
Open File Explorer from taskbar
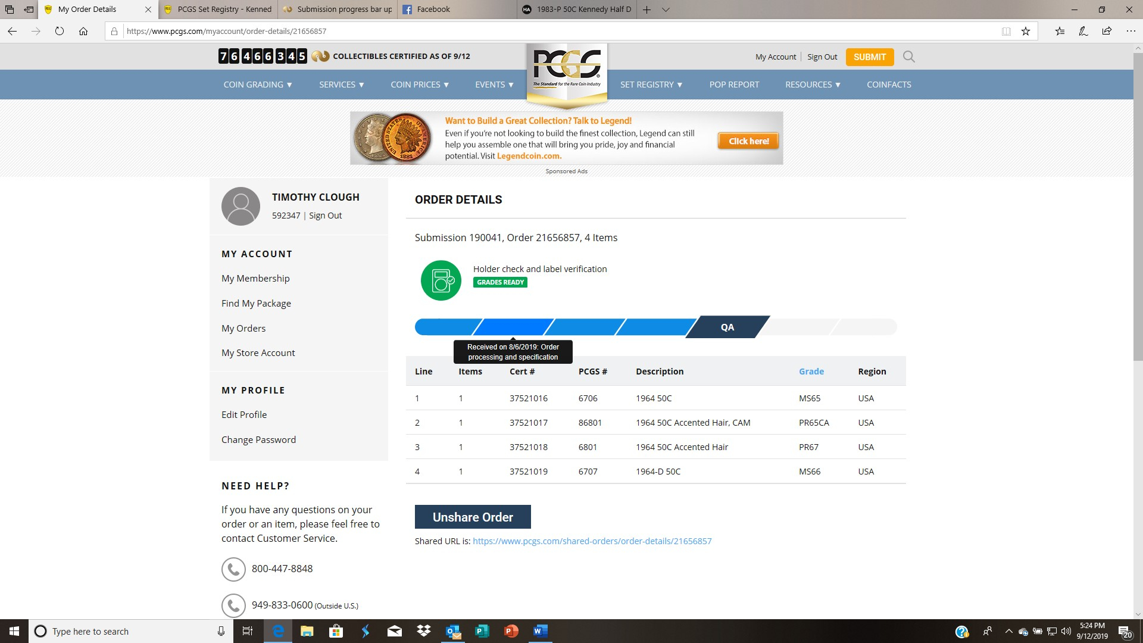307,631
